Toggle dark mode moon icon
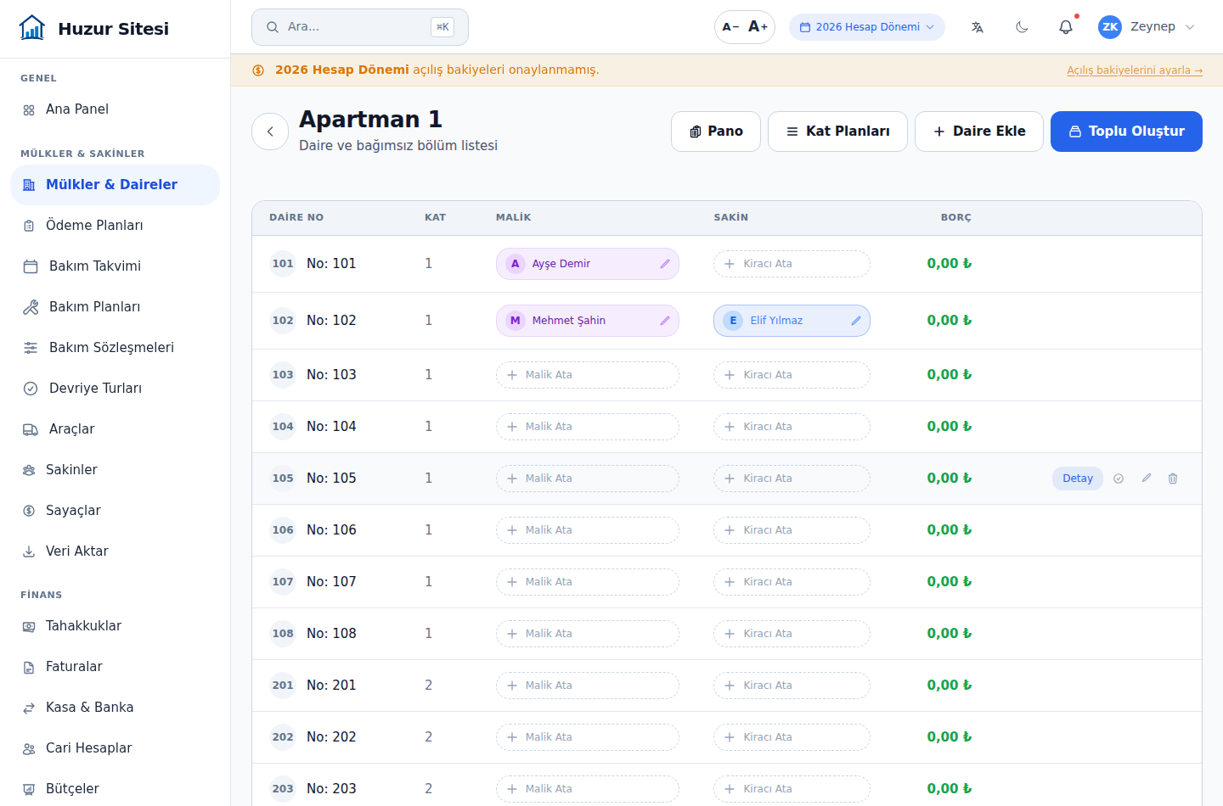Screen dimensions: 1223x806 coord(1022,27)
